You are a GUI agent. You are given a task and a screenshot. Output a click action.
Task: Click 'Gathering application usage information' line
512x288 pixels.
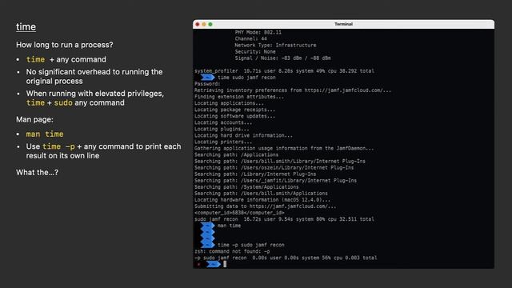pyautogui.click(x=284, y=148)
